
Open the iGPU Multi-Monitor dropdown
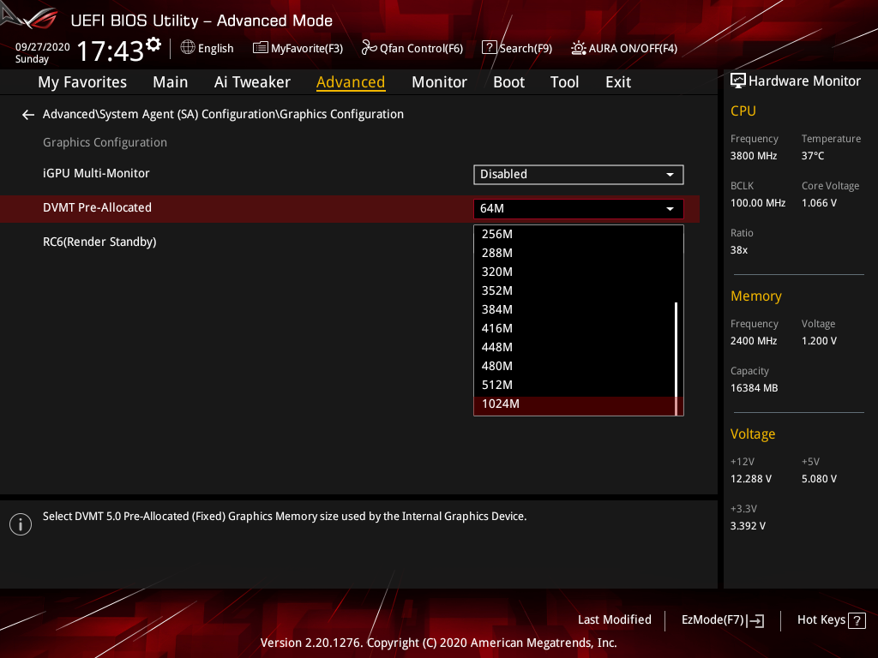pos(579,175)
